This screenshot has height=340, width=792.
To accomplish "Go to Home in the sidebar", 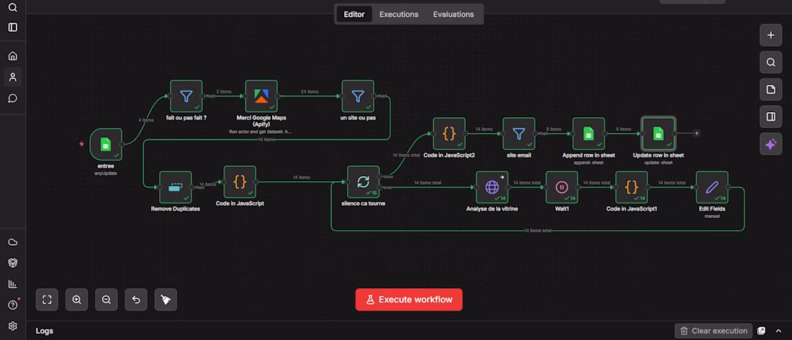I will point(13,56).
